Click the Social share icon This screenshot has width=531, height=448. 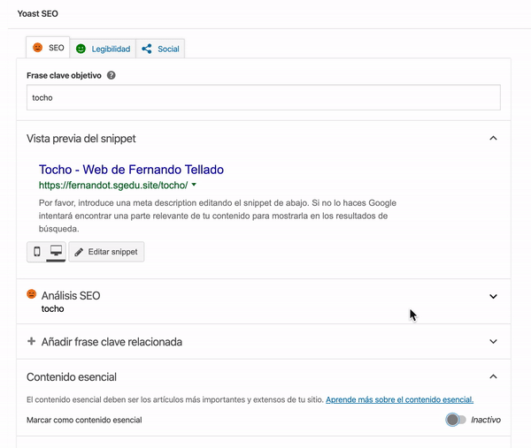tap(147, 49)
